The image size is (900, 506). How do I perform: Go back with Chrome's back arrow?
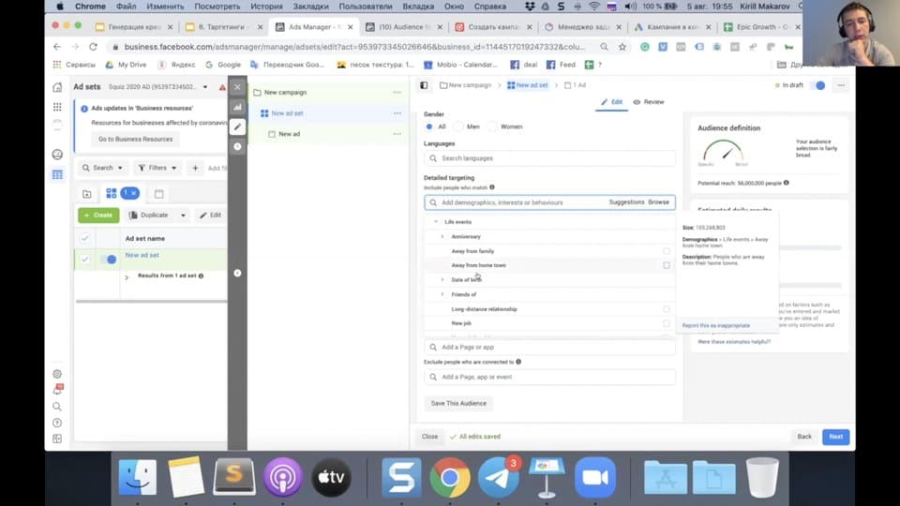(x=57, y=47)
